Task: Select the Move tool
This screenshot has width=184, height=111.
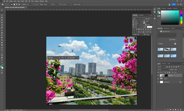Action: tap(2, 10)
